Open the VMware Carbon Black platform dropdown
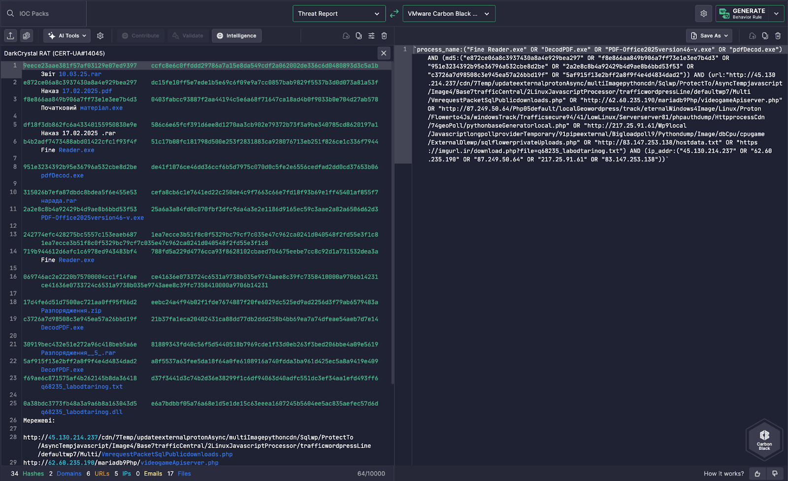 click(449, 14)
